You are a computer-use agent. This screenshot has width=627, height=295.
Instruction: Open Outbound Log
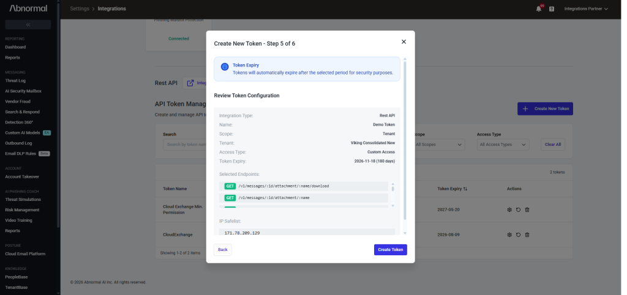tap(18, 143)
